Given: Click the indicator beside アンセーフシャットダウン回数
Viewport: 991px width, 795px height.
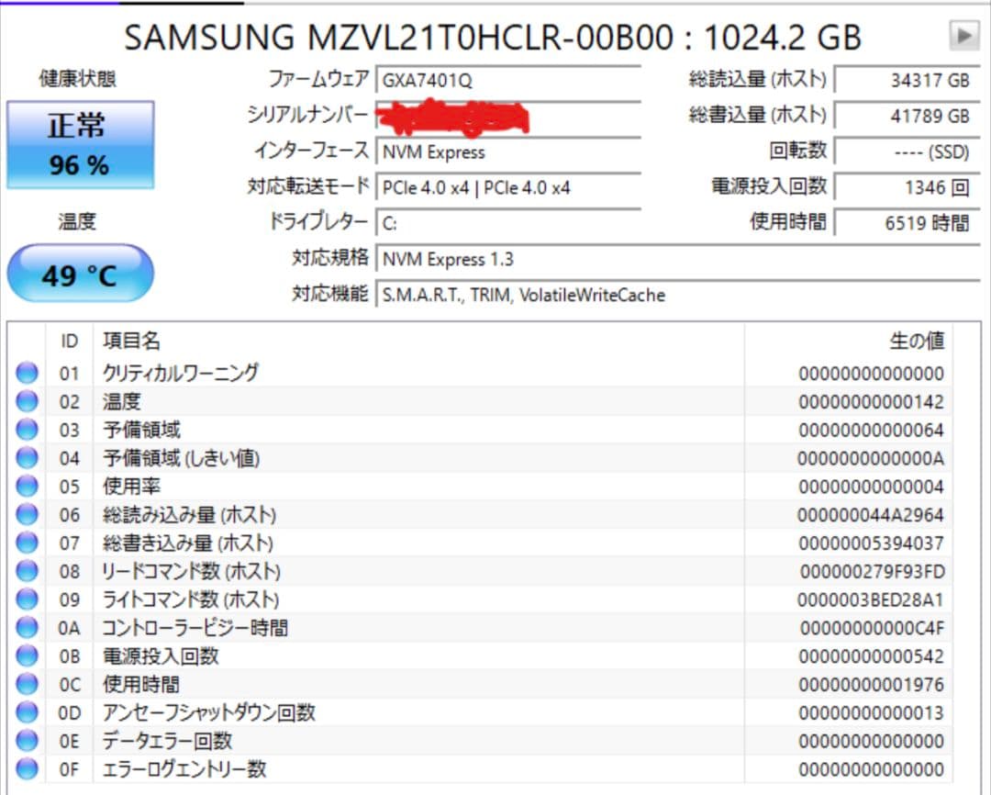Looking at the screenshot, I should (28, 711).
